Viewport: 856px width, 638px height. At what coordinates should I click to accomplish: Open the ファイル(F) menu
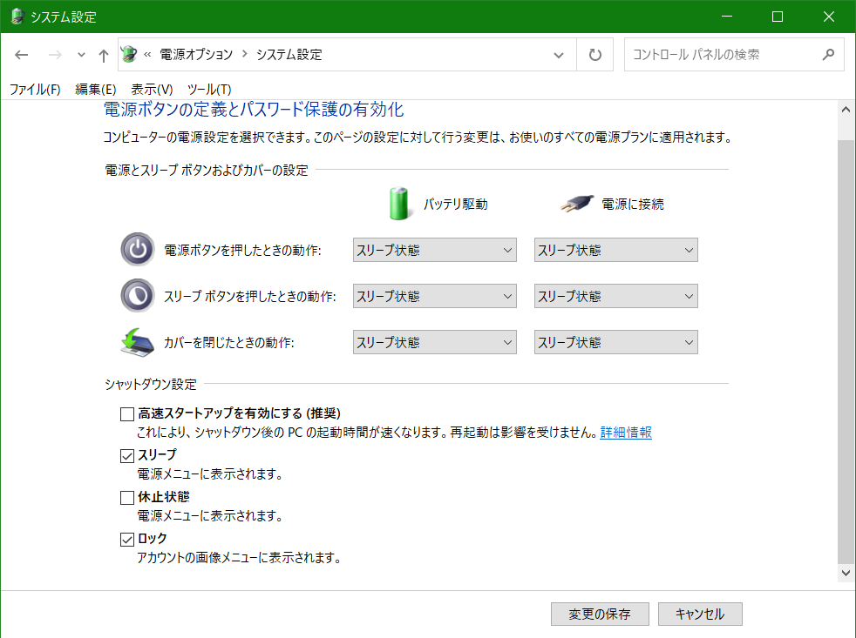pyautogui.click(x=35, y=89)
